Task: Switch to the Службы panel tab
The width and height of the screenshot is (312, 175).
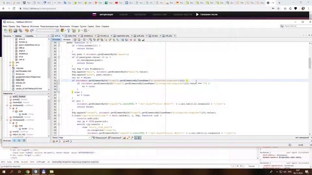Action: point(29,36)
